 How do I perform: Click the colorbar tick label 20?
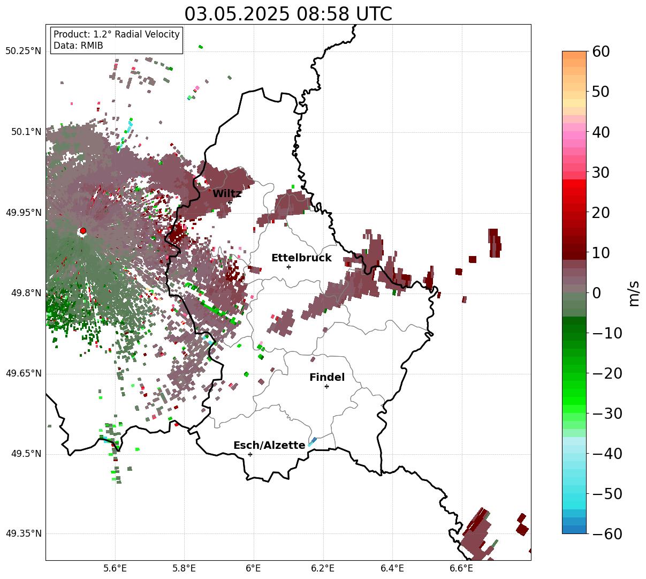601,213
